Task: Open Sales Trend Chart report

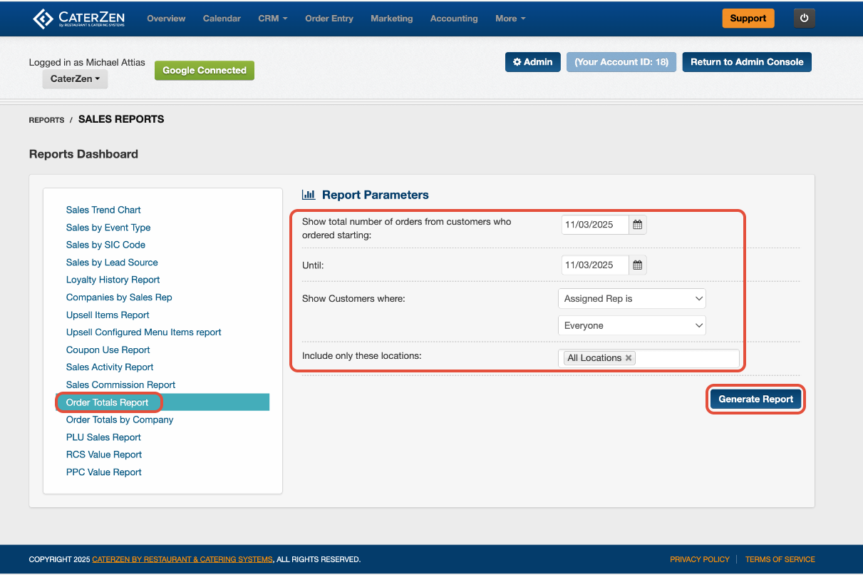Action: click(x=103, y=210)
